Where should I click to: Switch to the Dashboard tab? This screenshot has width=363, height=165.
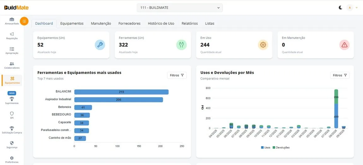[x=44, y=23]
